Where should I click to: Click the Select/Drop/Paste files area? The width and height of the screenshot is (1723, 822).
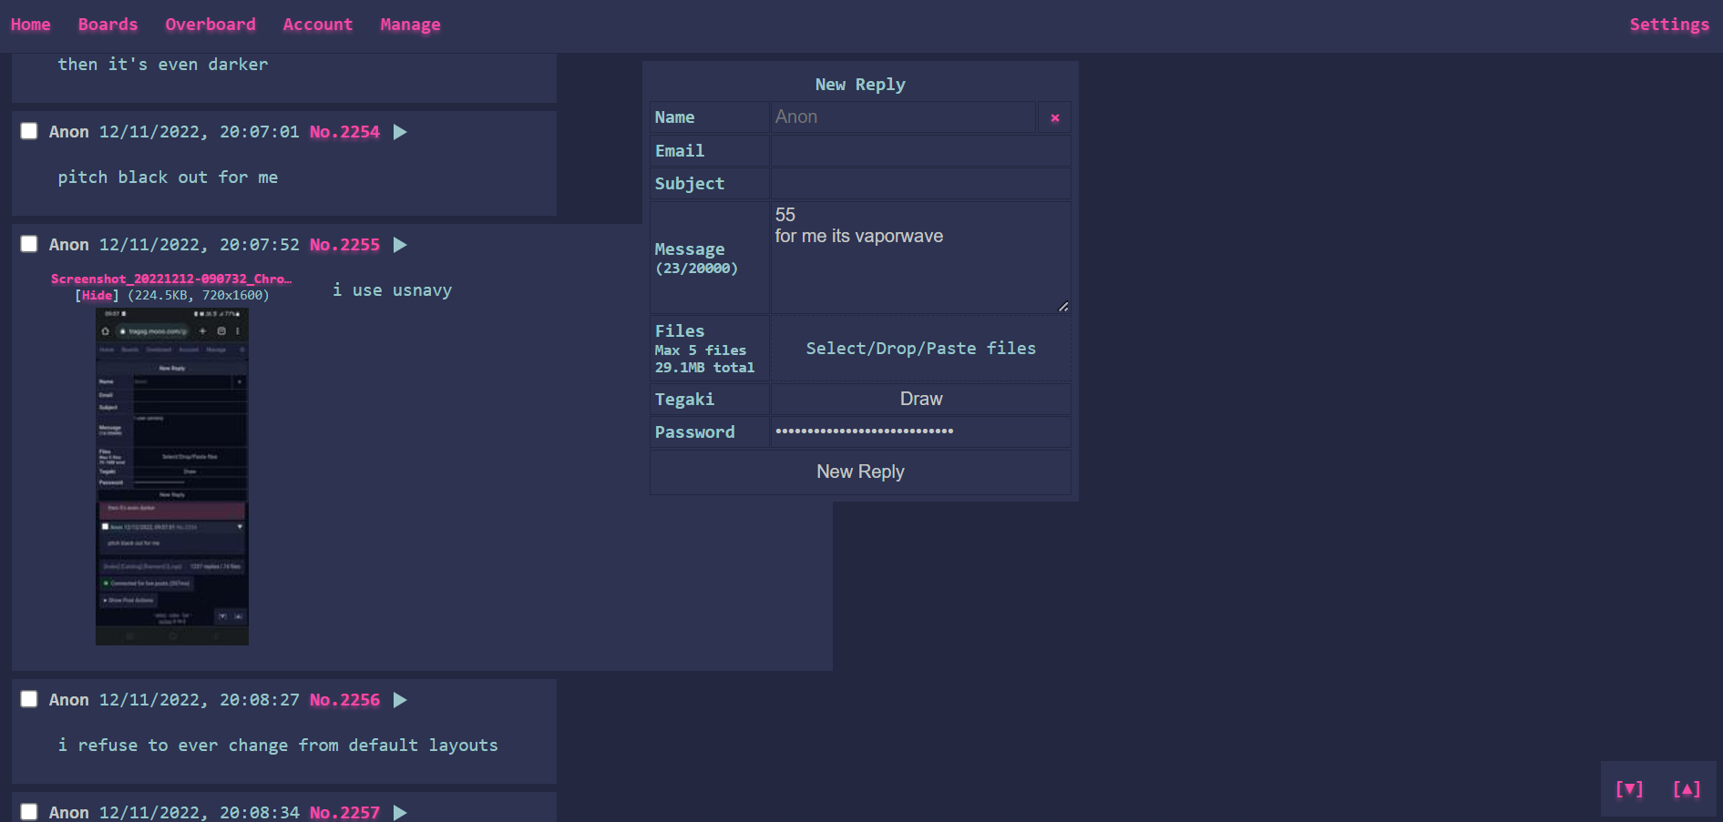(x=920, y=349)
